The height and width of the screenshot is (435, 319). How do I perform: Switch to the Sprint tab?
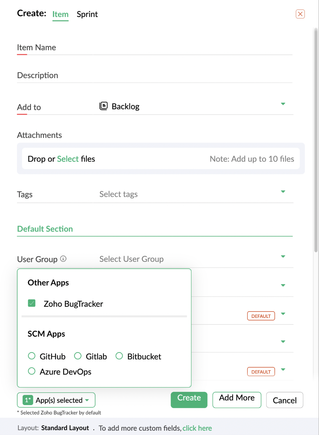(87, 14)
